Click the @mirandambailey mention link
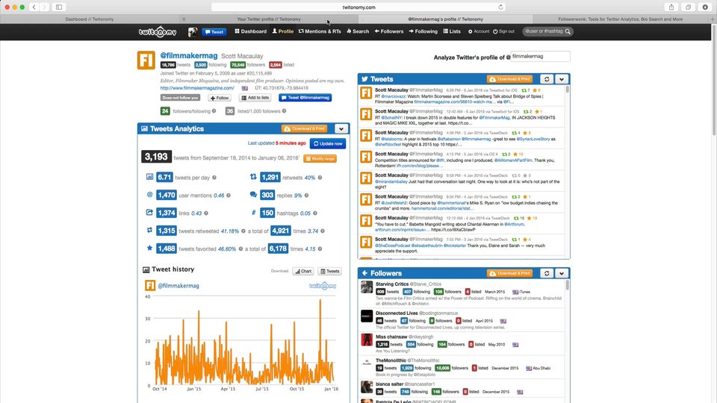This screenshot has height=403, width=717. (391, 182)
